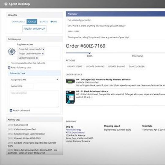Click the Officejet printer thumbnail
This screenshot has height=165, width=165.
click(x=70, y=81)
